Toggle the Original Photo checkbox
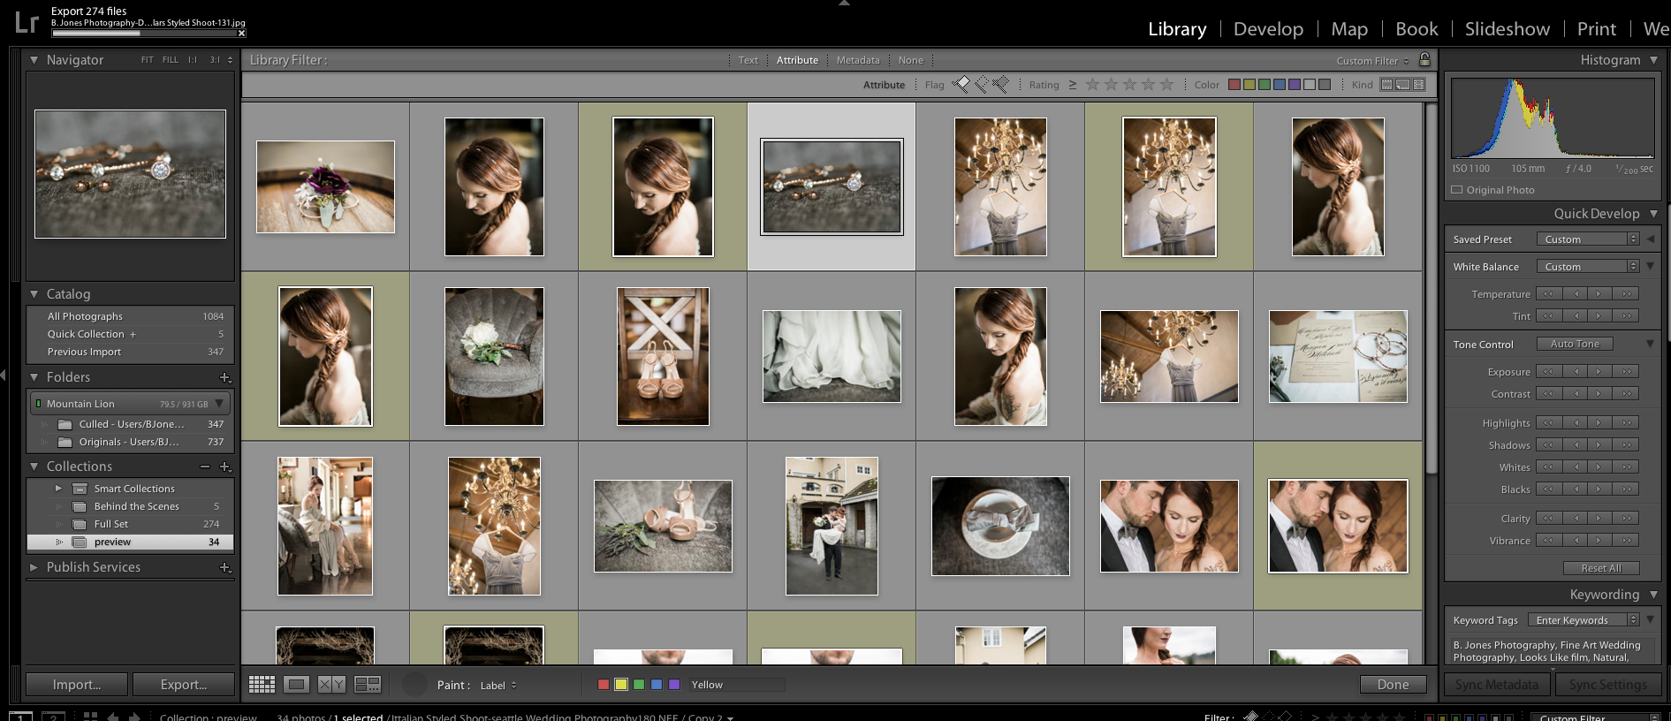1671x721 pixels. (x=1457, y=190)
